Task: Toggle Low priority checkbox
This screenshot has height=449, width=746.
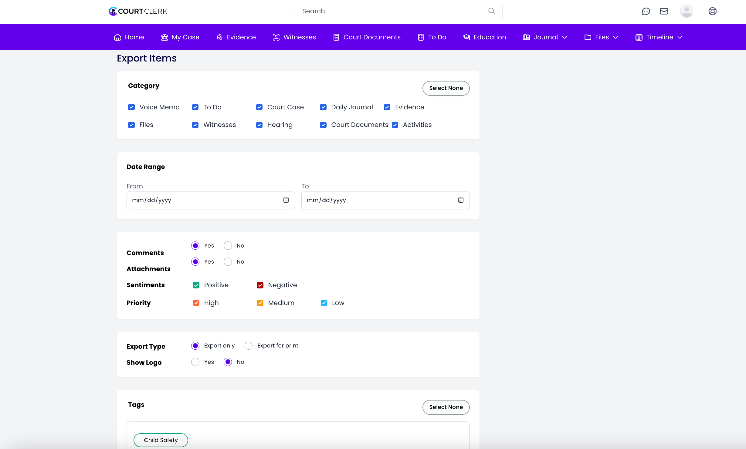Action: tap(324, 303)
